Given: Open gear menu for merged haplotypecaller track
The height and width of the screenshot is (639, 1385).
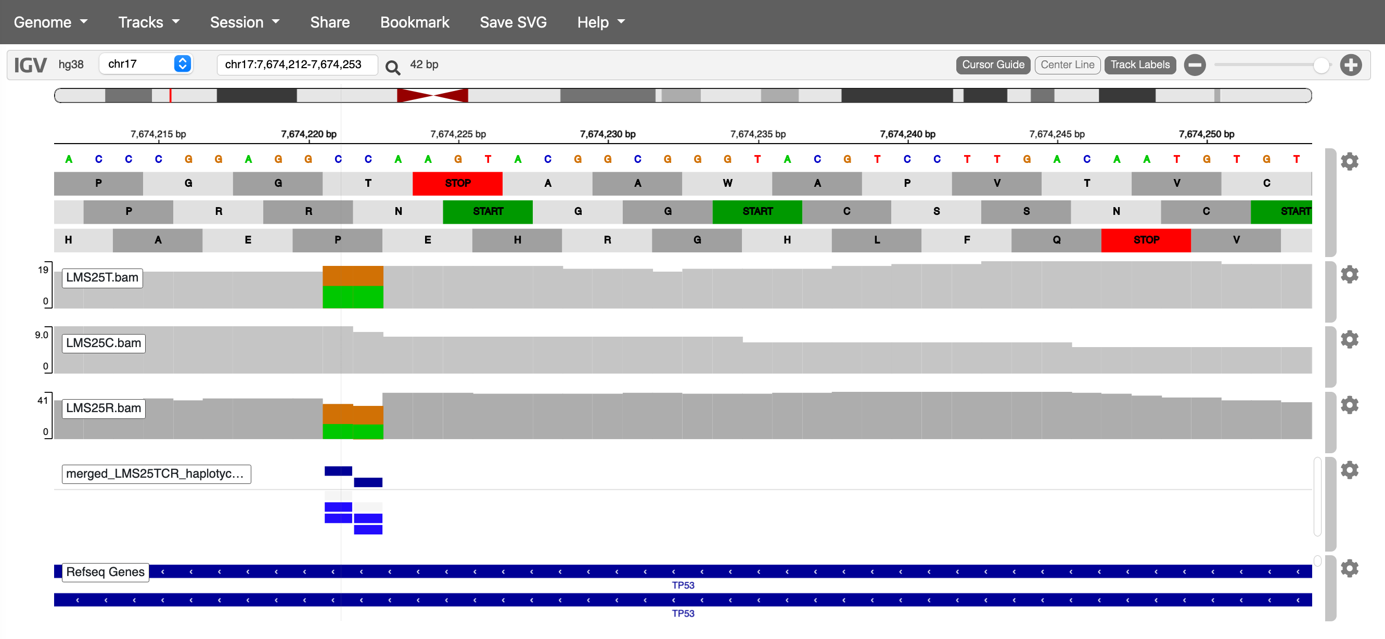Looking at the screenshot, I should 1349,470.
